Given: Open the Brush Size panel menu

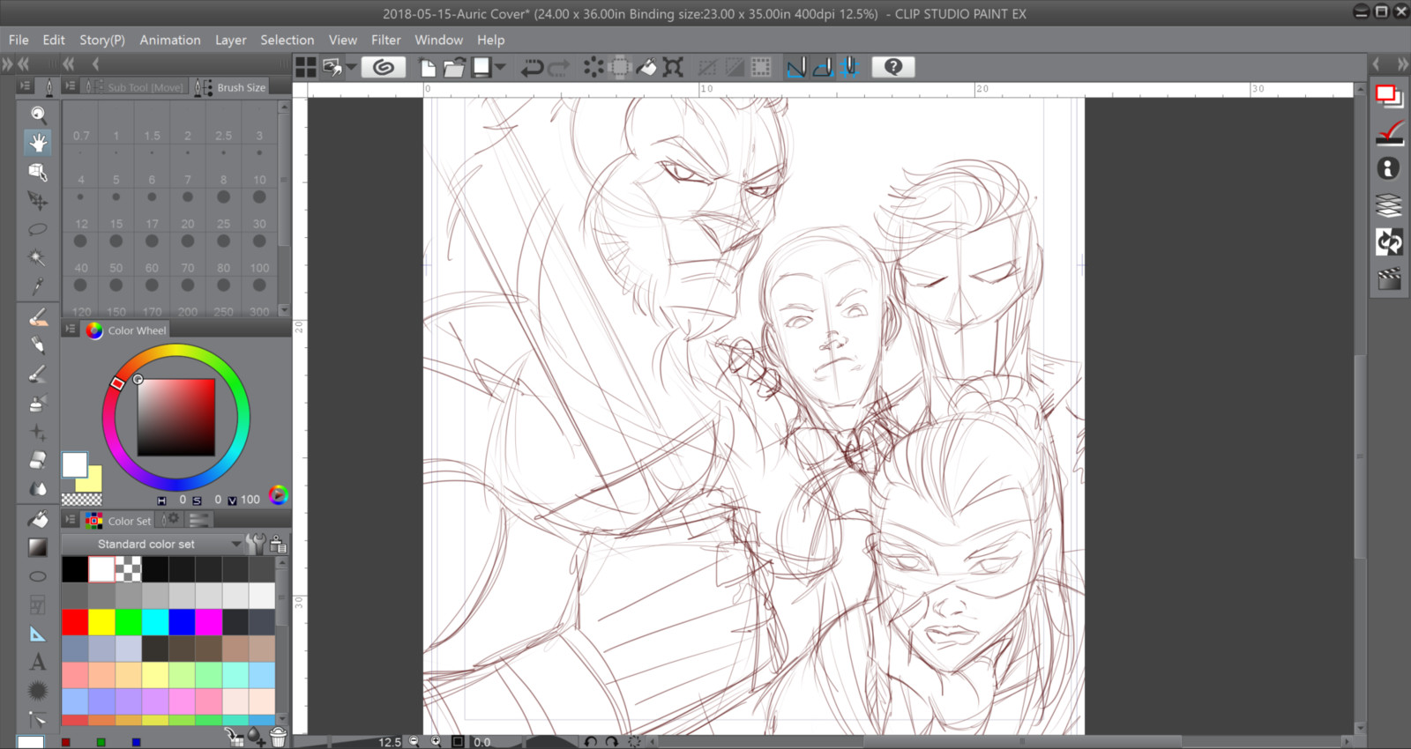Looking at the screenshot, I should click(70, 86).
